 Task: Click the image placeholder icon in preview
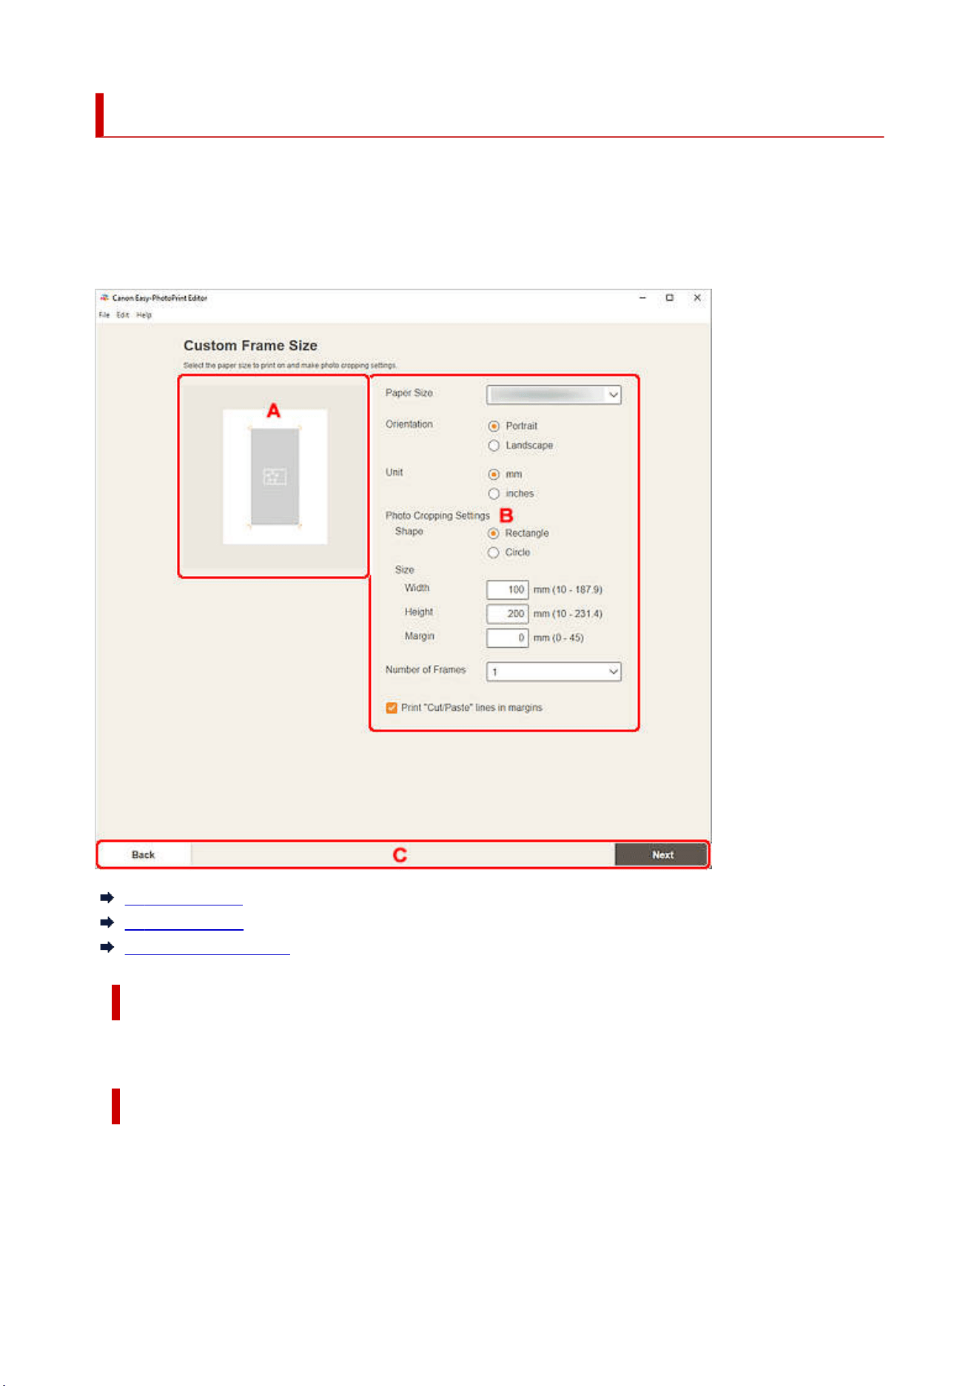tap(275, 476)
